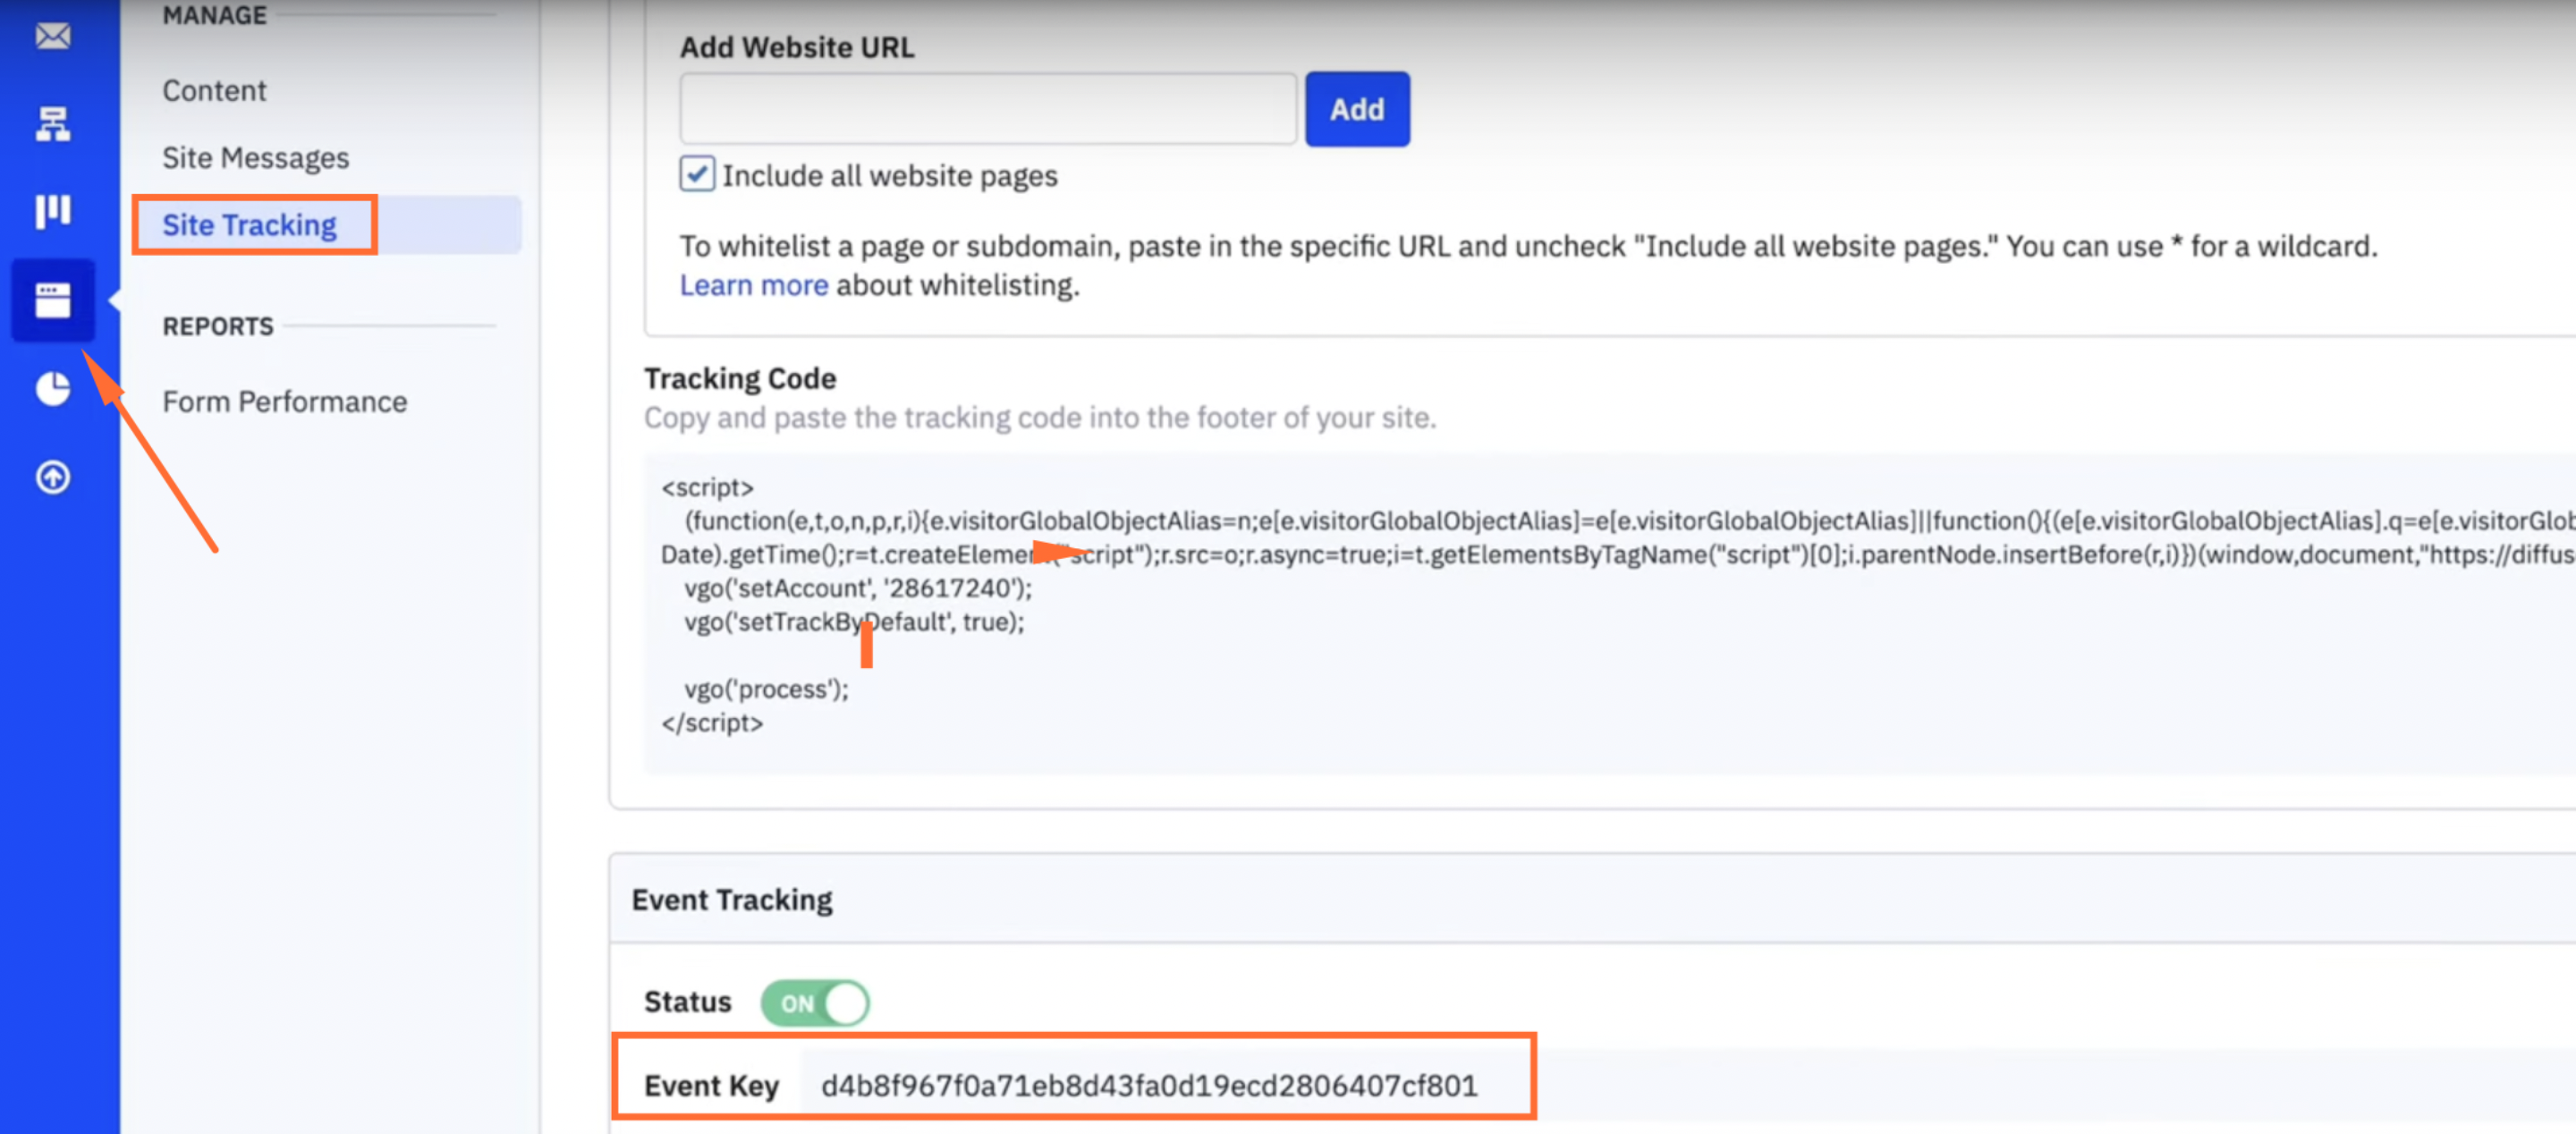Select the Site Tracking menu item
This screenshot has height=1134, width=2576.
pos(251,224)
